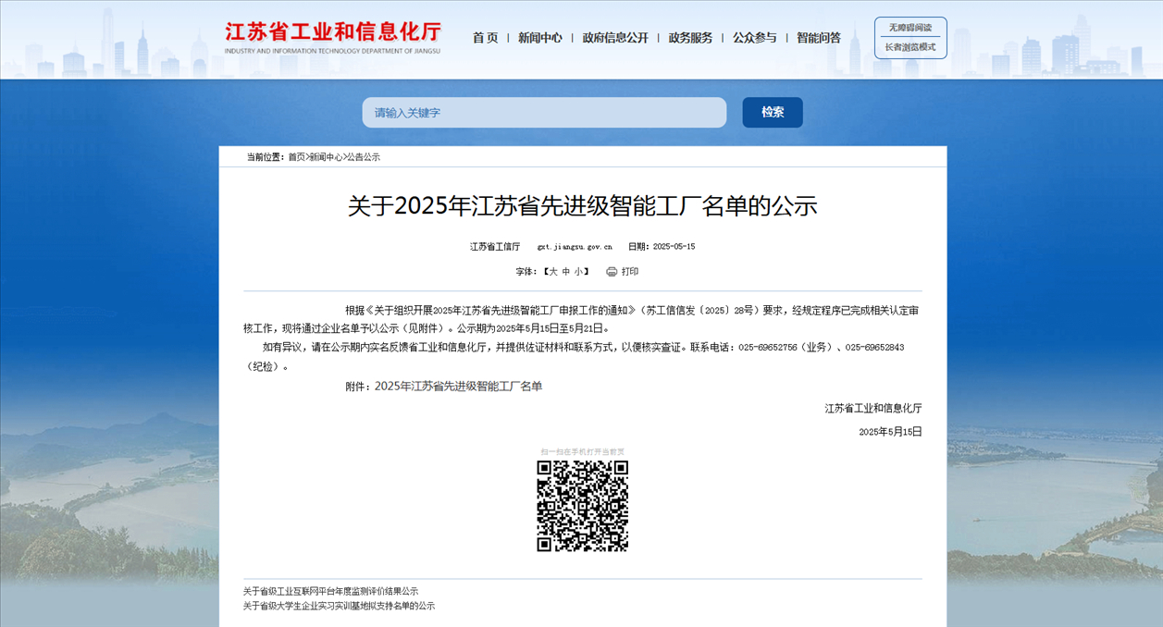1163x627 pixels.
Task: Click the source text 江苏省工信厅
Action: (495, 247)
